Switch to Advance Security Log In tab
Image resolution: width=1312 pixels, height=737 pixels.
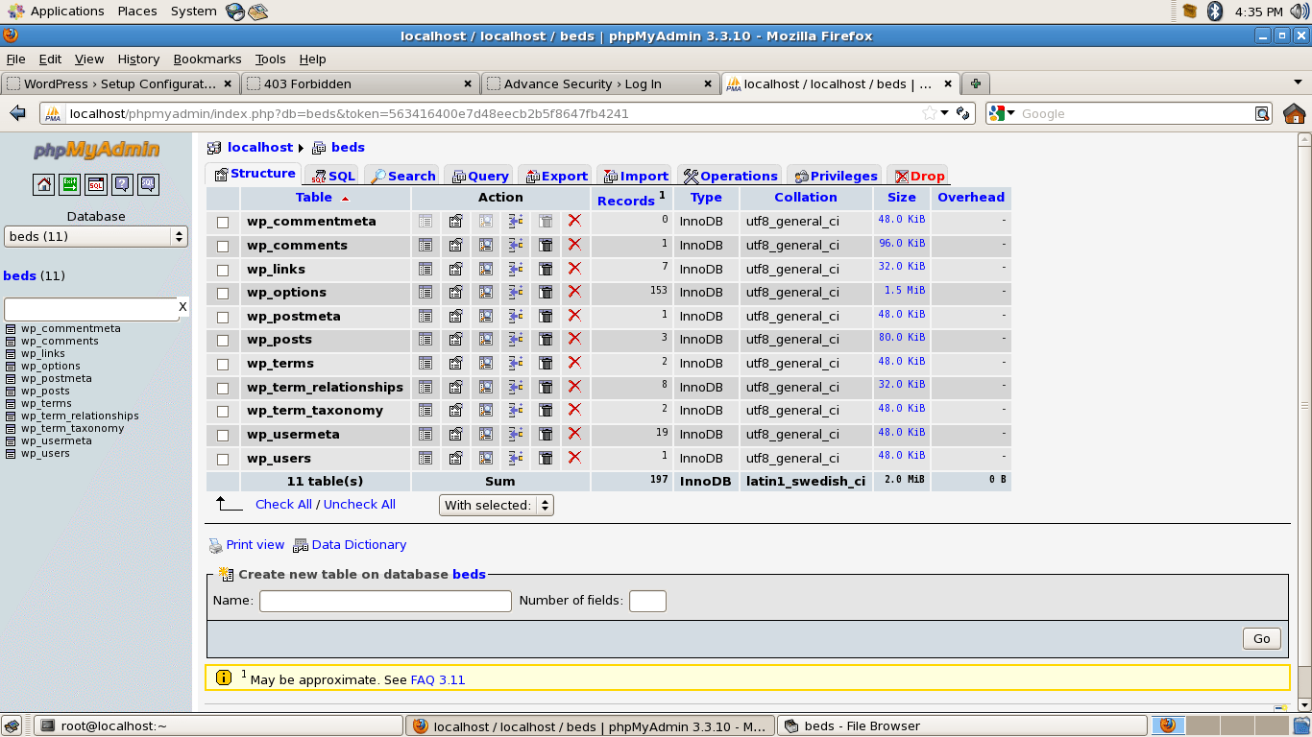[x=599, y=83]
